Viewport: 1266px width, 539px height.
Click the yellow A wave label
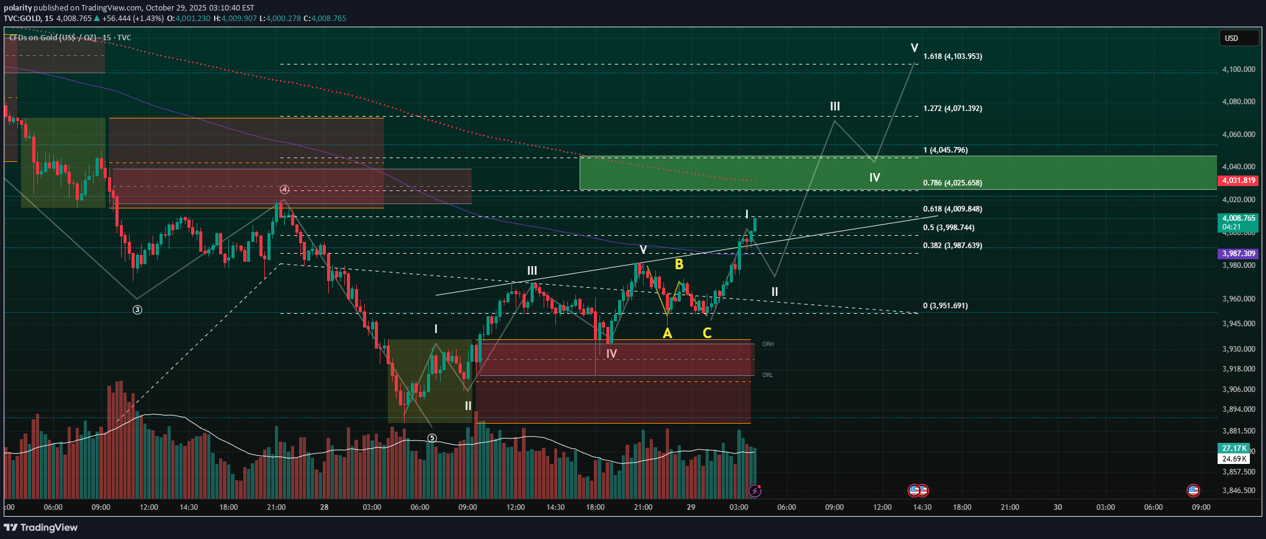[x=667, y=334]
